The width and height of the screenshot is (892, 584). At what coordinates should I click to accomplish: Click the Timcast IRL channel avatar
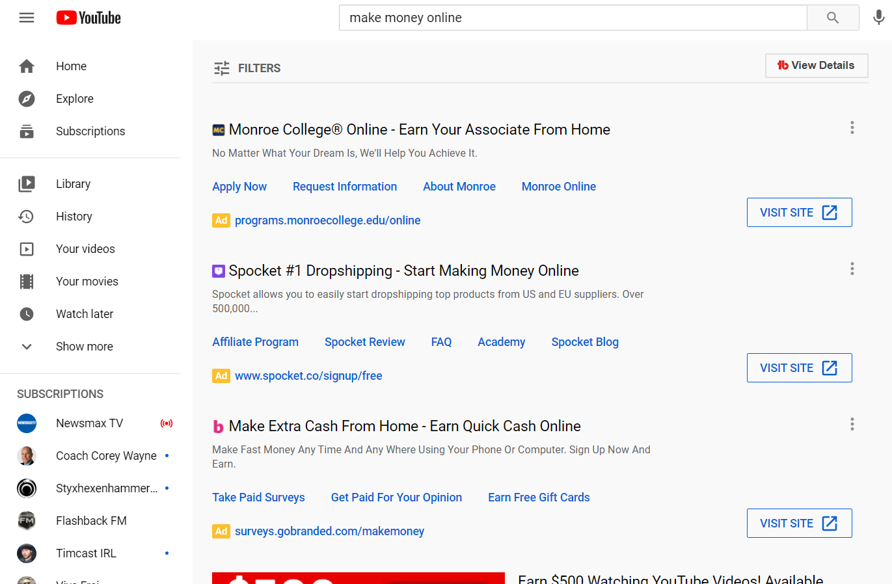27,553
